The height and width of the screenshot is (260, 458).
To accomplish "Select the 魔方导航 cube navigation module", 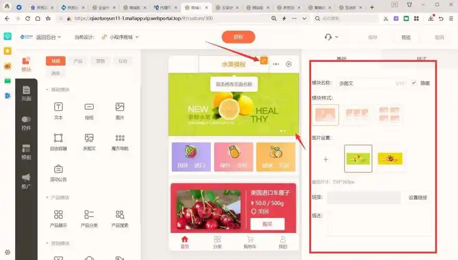I will coord(120,142).
